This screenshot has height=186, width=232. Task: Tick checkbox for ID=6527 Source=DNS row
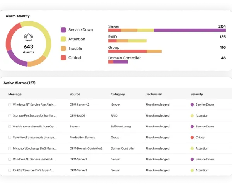pos(10,170)
